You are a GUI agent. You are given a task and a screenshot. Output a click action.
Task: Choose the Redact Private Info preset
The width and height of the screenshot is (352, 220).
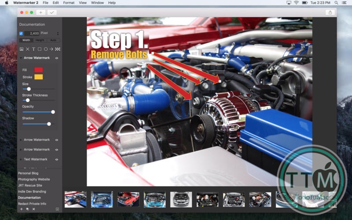click(x=32, y=204)
